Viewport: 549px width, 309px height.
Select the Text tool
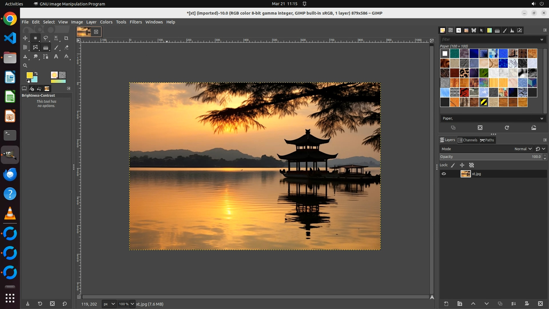tap(56, 57)
